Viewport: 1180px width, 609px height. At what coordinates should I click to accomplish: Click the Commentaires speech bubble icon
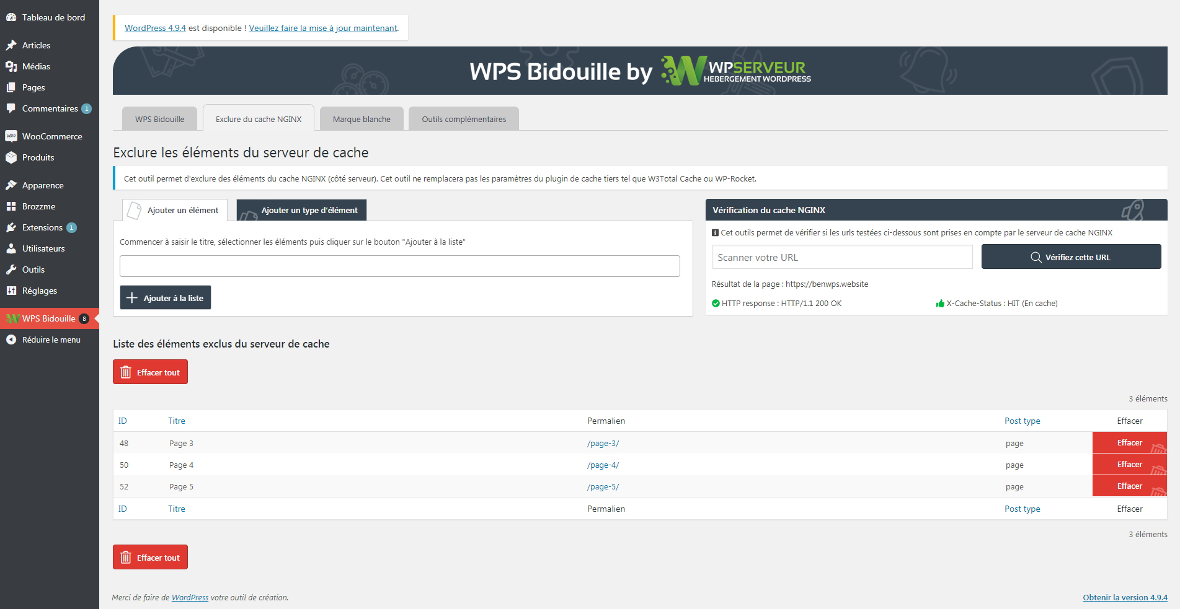coord(11,108)
